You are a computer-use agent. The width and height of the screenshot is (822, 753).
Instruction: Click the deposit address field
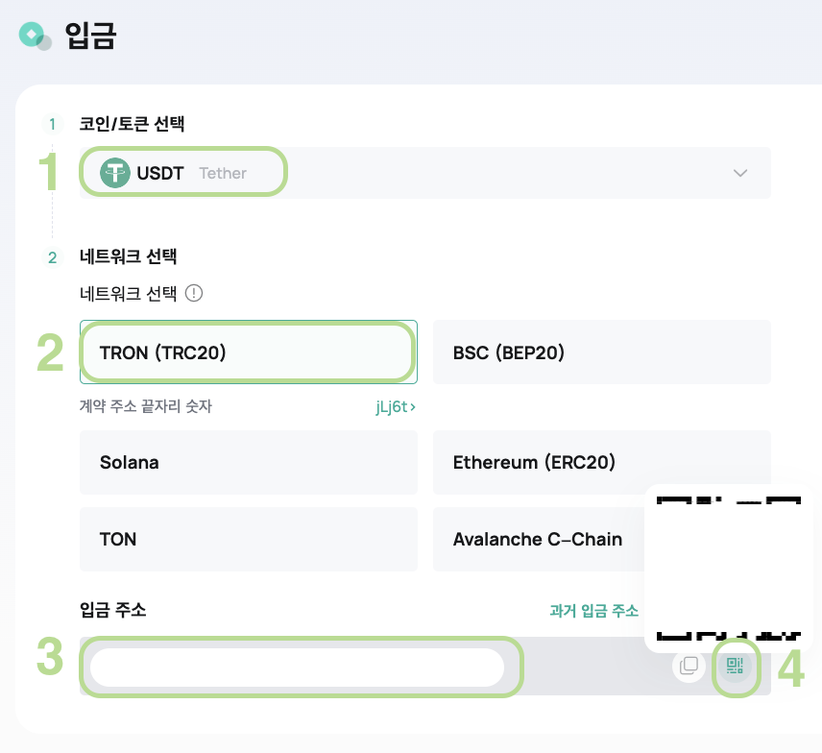pos(298,667)
